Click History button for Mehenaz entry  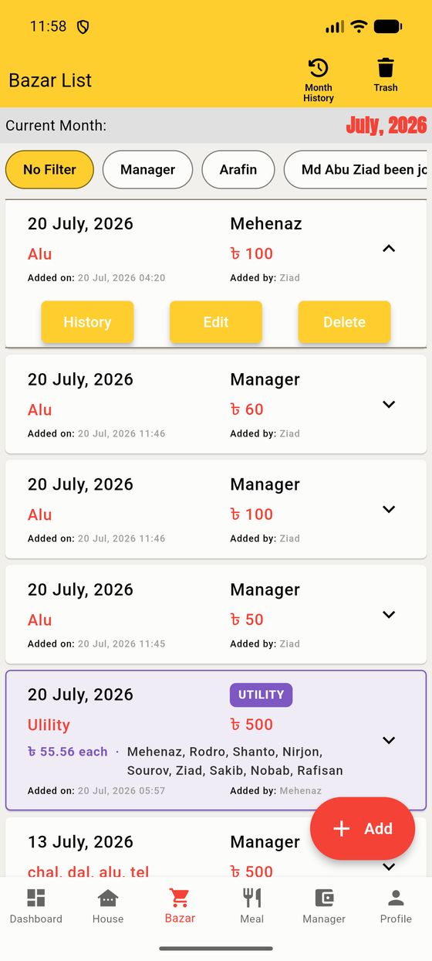coord(87,322)
